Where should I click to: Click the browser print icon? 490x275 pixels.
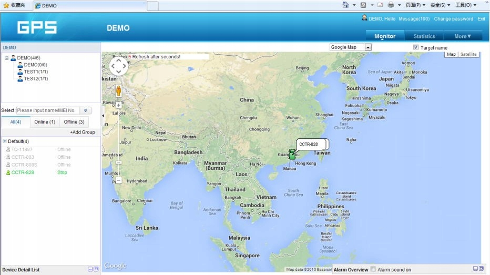pyautogui.click(x=391, y=5)
